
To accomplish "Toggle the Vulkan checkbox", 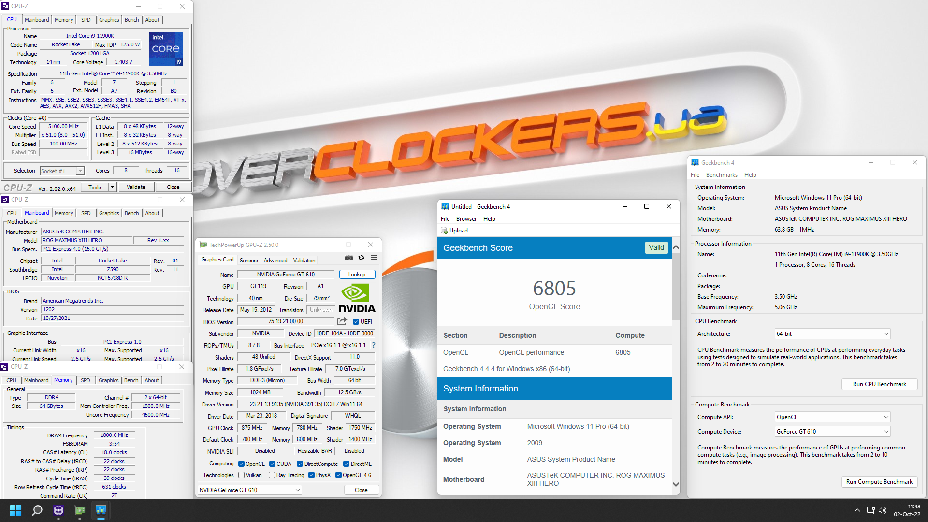I will point(241,475).
